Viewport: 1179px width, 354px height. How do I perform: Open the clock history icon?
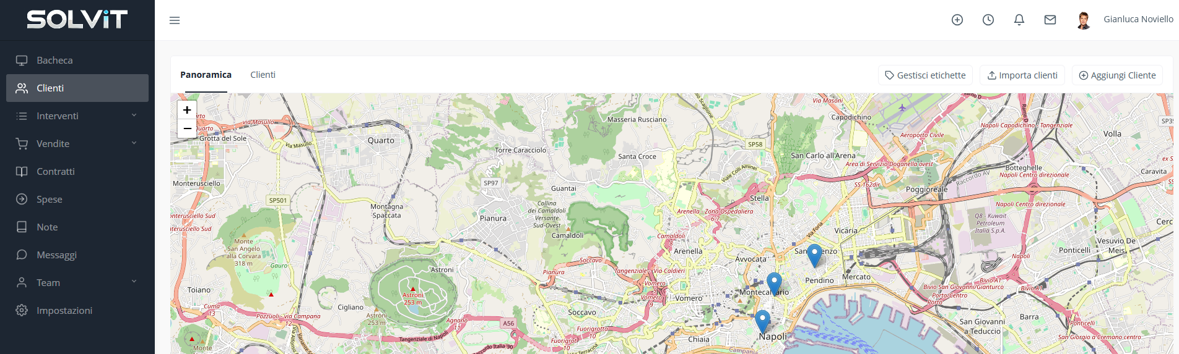pyautogui.click(x=988, y=20)
